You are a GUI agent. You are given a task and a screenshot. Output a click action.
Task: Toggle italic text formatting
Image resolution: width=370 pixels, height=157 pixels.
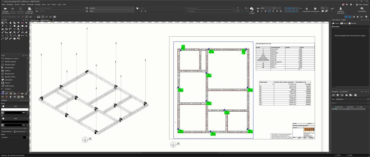pyautogui.click(x=262, y=11)
